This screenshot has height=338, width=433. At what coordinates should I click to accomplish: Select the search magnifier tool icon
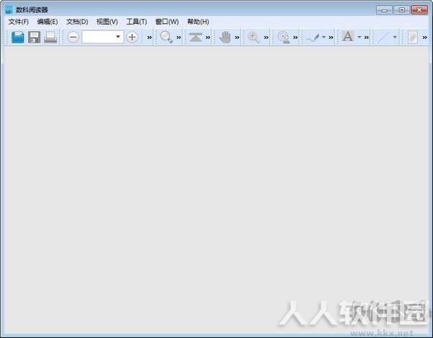pyautogui.click(x=167, y=37)
